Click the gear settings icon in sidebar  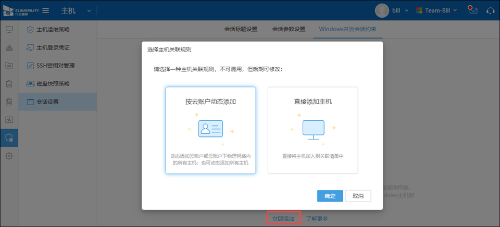pos(9,156)
